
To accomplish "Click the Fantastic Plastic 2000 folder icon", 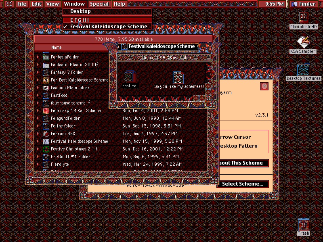I will 46,65.
